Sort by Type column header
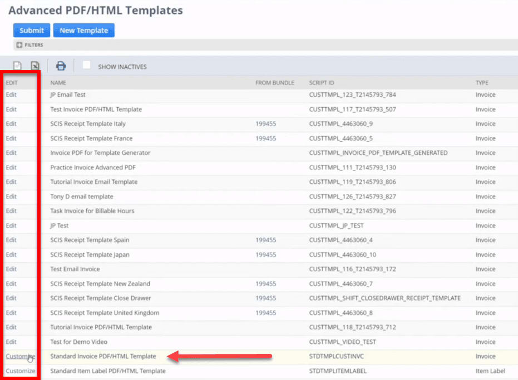The image size is (518, 380). pyautogui.click(x=482, y=83)
